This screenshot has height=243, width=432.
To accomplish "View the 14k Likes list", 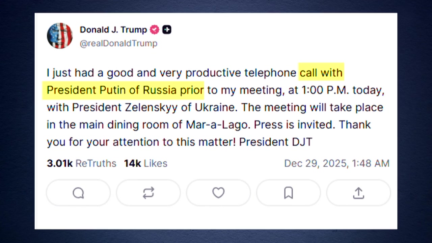I will (x=145, y=163).
